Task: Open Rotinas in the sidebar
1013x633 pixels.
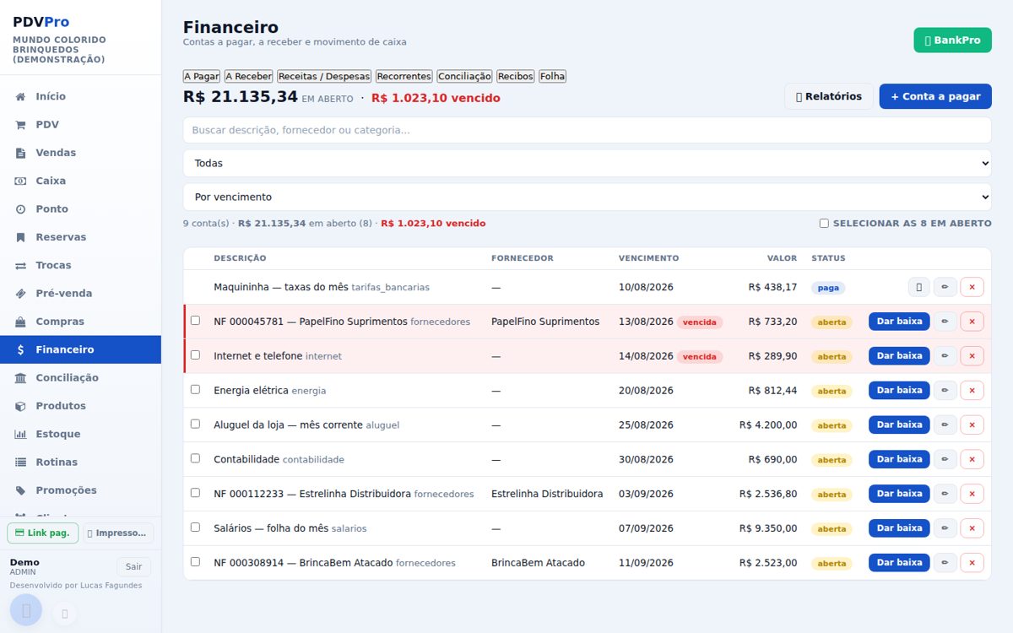Action: 80,462
